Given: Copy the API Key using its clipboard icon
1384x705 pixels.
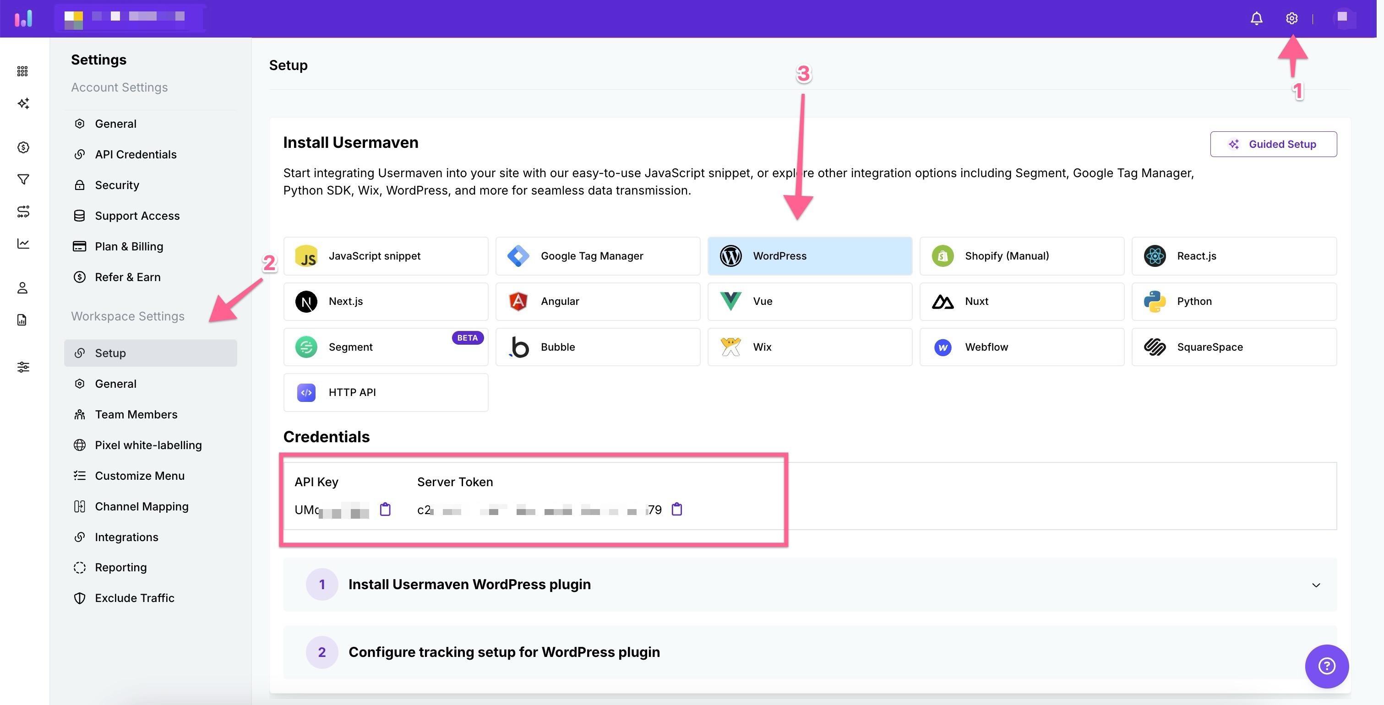Looking at the screenshot, I should tap(386, 510).
